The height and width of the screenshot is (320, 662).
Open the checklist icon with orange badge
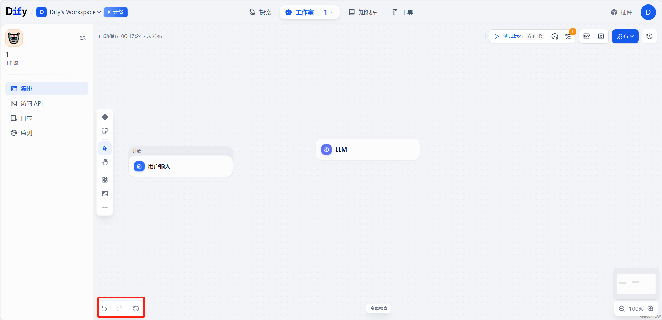[x=568, y=36]
